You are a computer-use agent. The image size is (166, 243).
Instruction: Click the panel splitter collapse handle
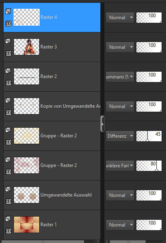[x=102, y=124]
